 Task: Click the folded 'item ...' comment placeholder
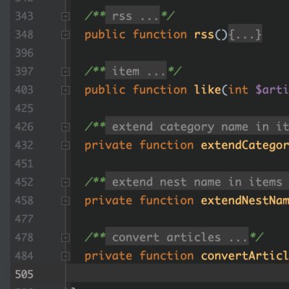(136, 71)
